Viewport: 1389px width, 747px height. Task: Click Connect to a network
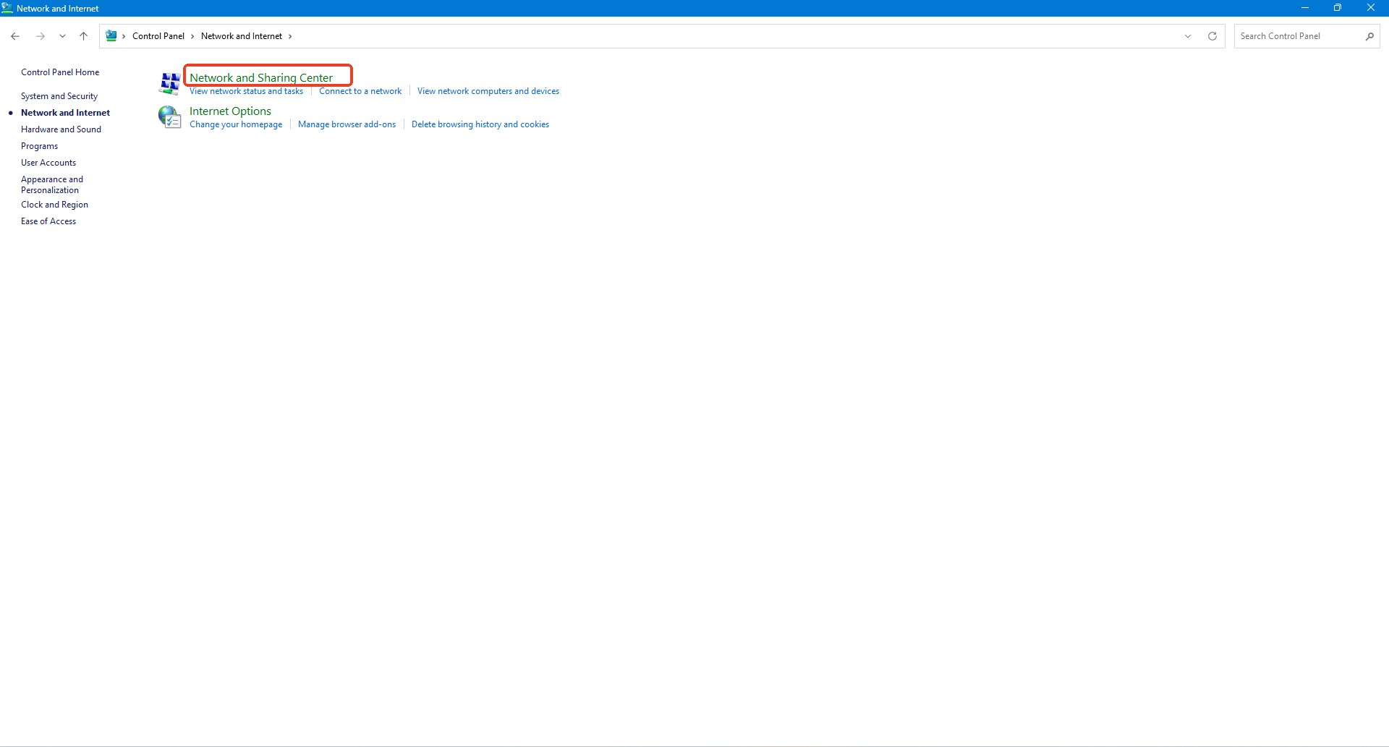pyautogui.click(x=360, y=91)
